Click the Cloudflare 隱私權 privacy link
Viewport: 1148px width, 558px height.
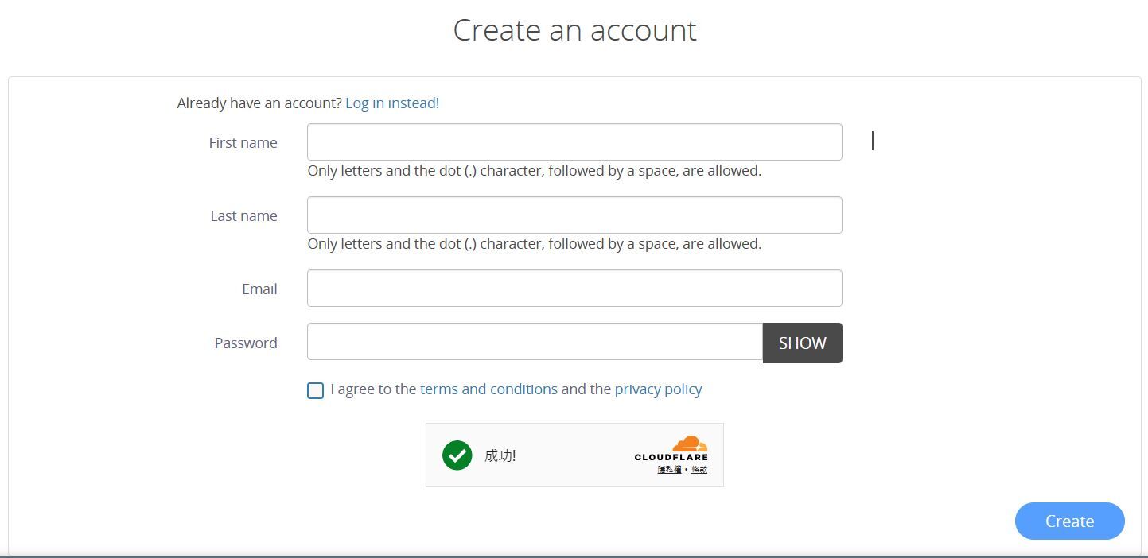pyautogui.click(x=669, y=470)
